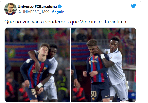Open the Universo FCBarcelona profile avatar
The height and width of the screenshot is (103, 148).
pyautogui.click(x=10, y=9)
